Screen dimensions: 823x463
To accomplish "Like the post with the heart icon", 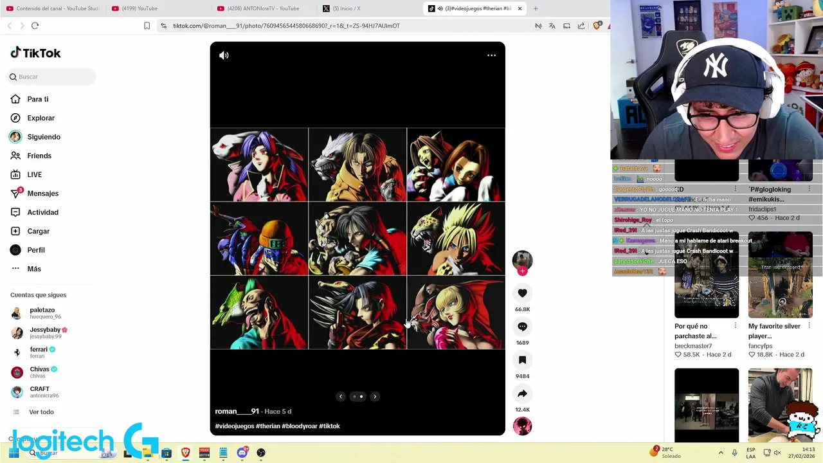I will pos(522,293).
